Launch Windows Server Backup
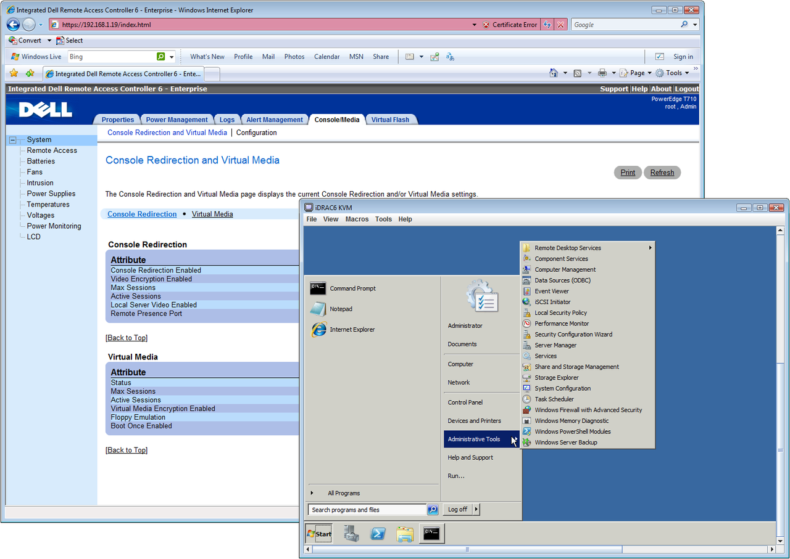This screenshot has height=559, width=790. point(566,442)
